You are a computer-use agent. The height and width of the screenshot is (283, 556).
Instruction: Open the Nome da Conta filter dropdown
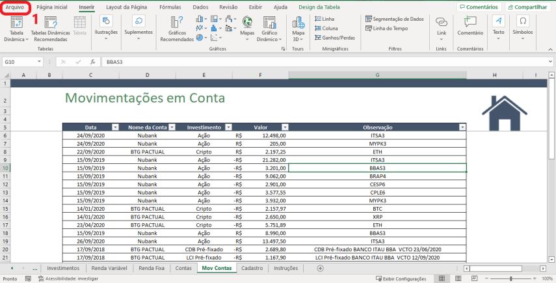(x=172, y=128)
